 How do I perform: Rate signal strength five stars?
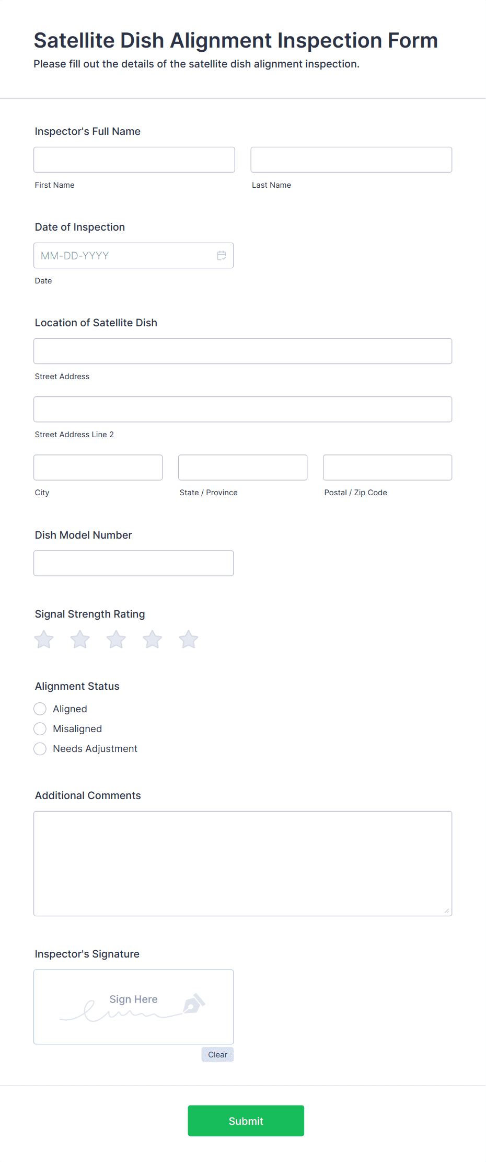point(188,639)
